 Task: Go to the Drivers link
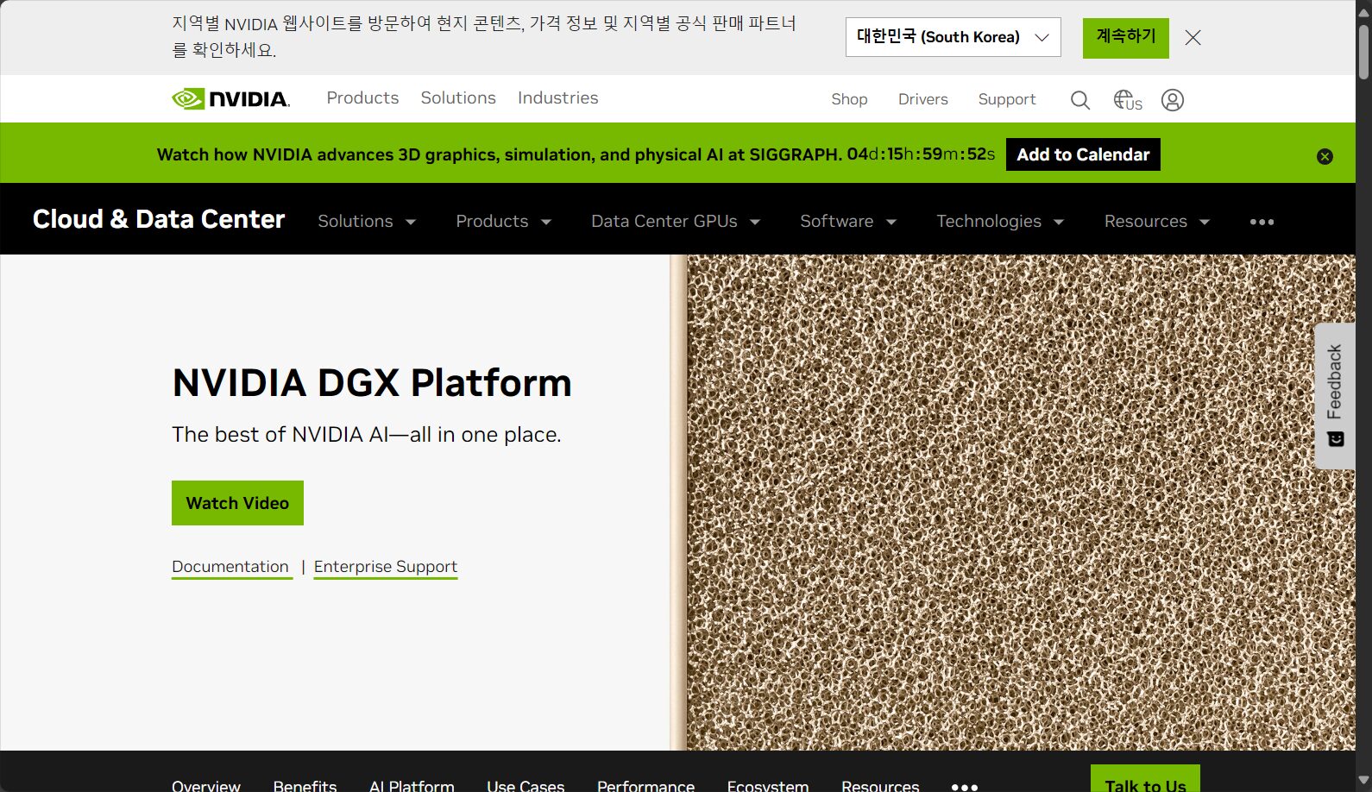tap(922, 99)
